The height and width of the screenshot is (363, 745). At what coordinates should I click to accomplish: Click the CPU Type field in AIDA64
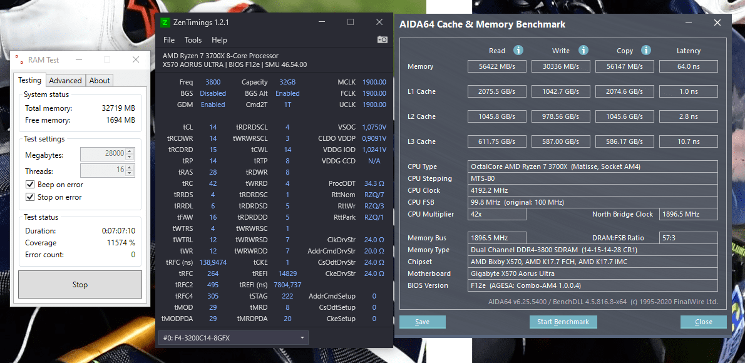click(x=592, y=166)
